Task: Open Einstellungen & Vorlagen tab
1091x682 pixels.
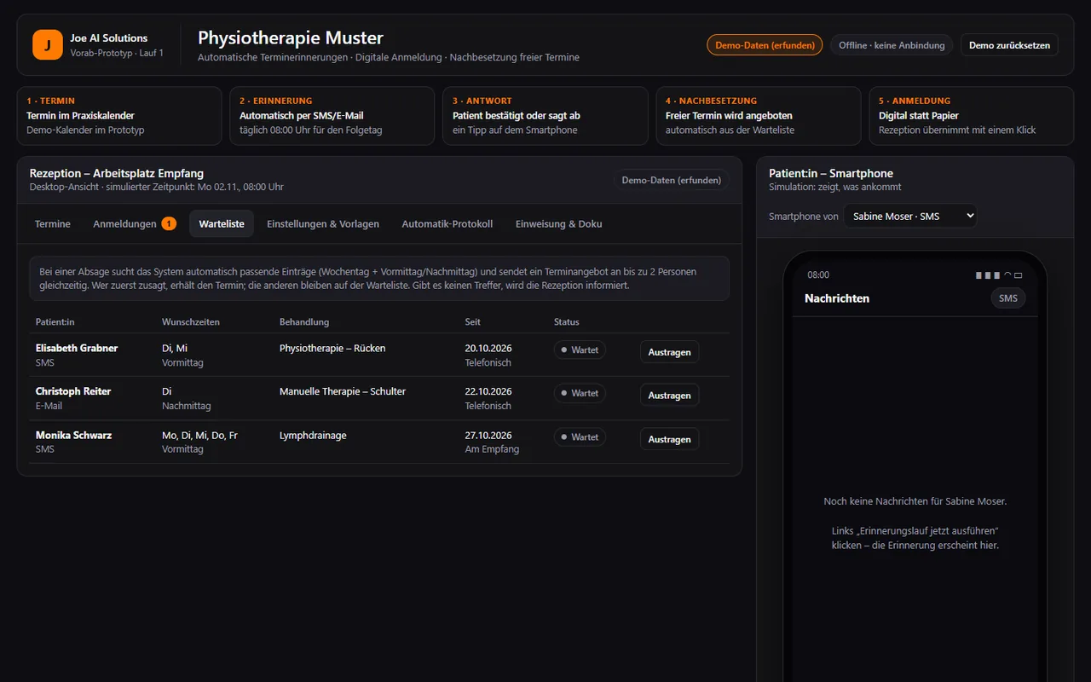Action: click(323, 223)
